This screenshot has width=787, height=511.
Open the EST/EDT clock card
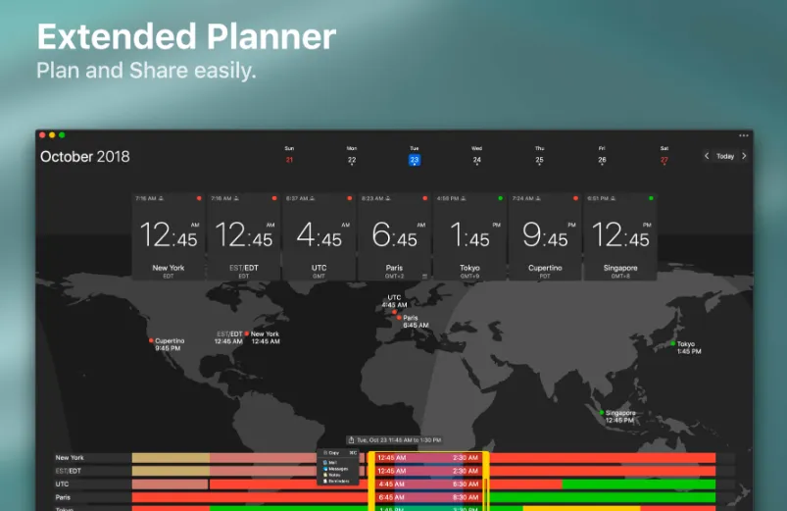coord(243,236)
